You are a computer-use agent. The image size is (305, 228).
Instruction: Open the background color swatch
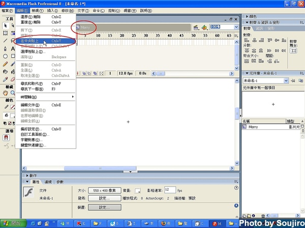click(x=138, y=191)
